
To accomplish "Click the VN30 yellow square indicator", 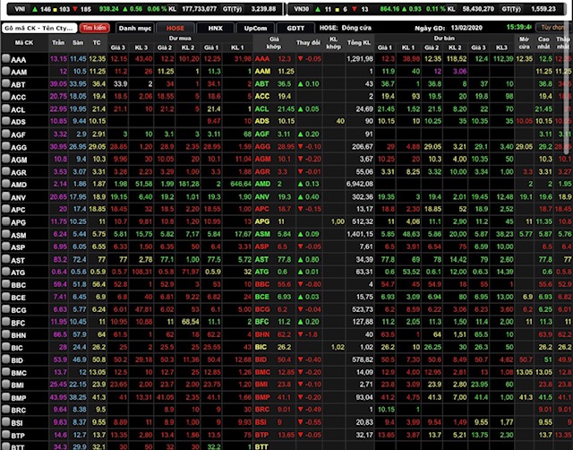I will [339, 7].
